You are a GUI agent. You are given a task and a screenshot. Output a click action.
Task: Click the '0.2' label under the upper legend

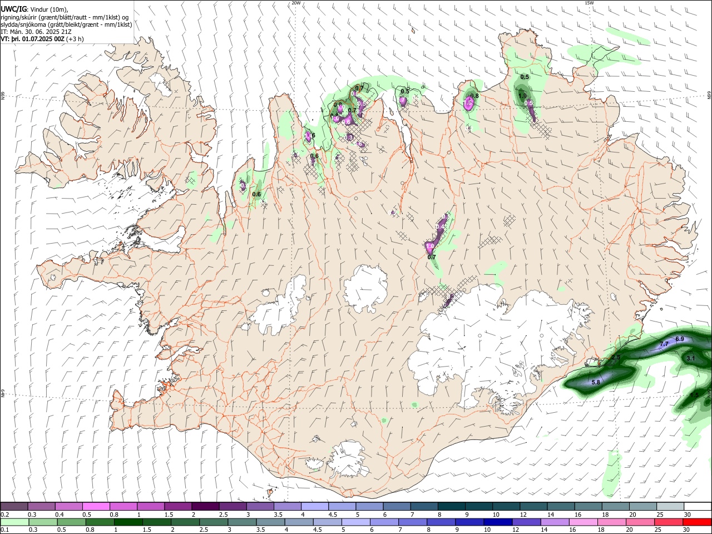click(5, 515)
